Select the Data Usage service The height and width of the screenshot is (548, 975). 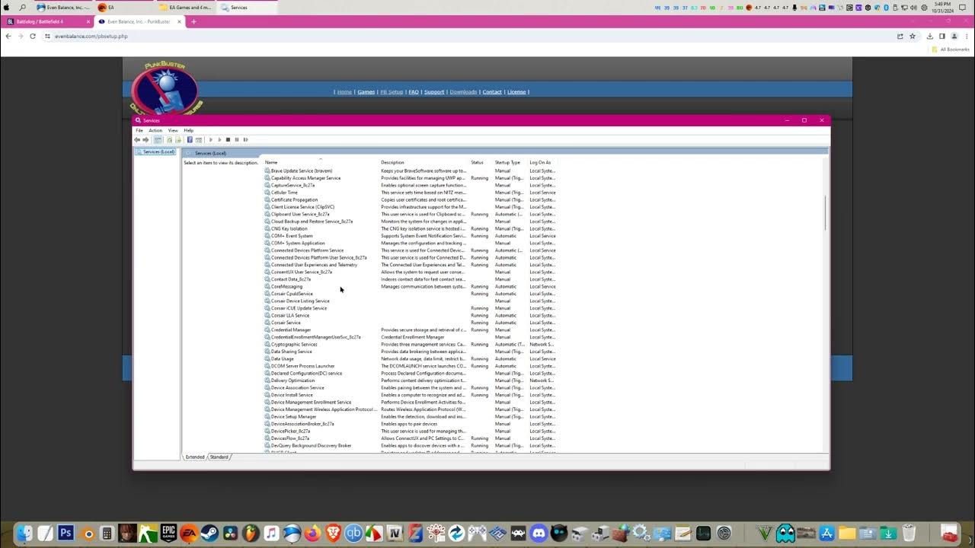[411, 359]
